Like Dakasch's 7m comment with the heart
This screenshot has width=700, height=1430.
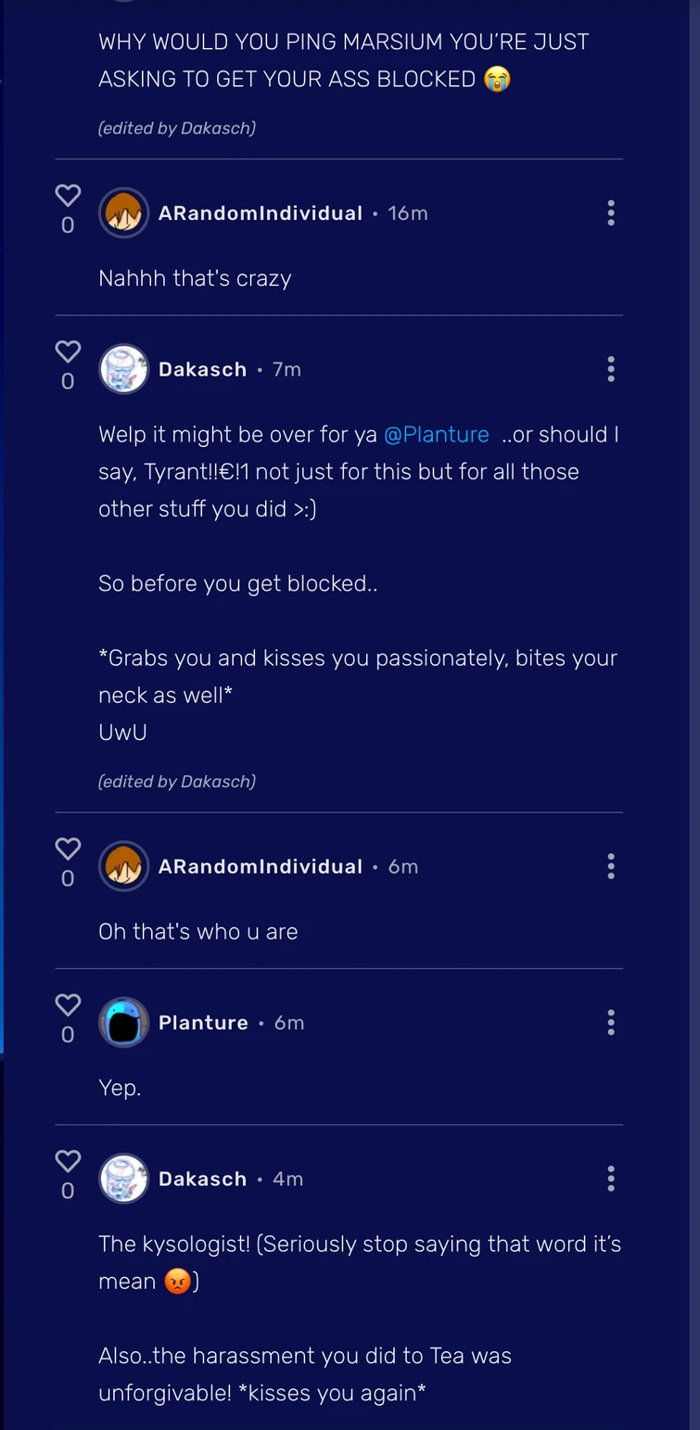68,352
